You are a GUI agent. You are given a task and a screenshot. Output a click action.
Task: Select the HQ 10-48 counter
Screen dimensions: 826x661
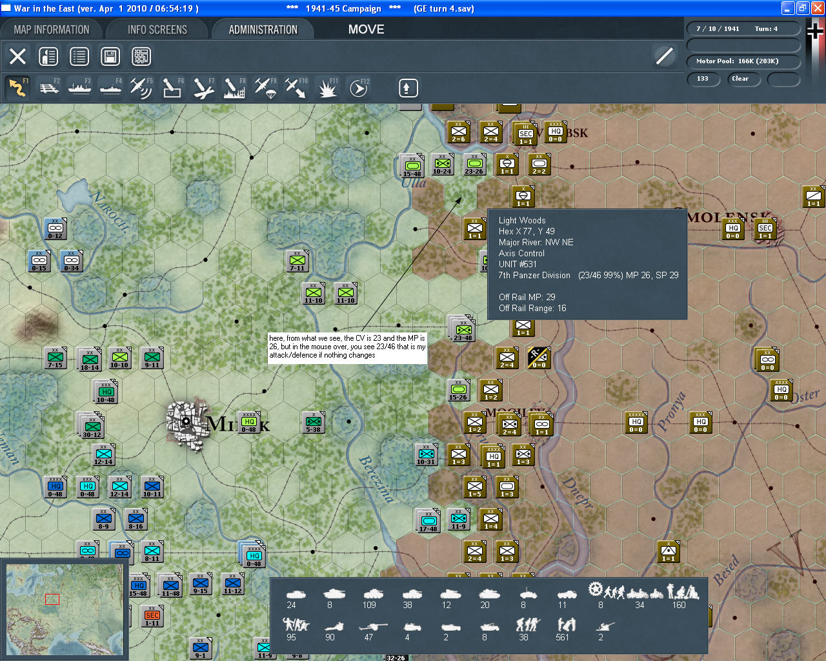tap(105, 392)
